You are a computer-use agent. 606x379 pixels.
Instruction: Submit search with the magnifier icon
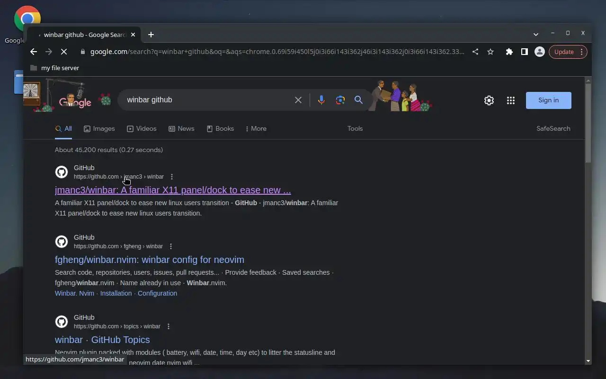(x=358, y=100)
